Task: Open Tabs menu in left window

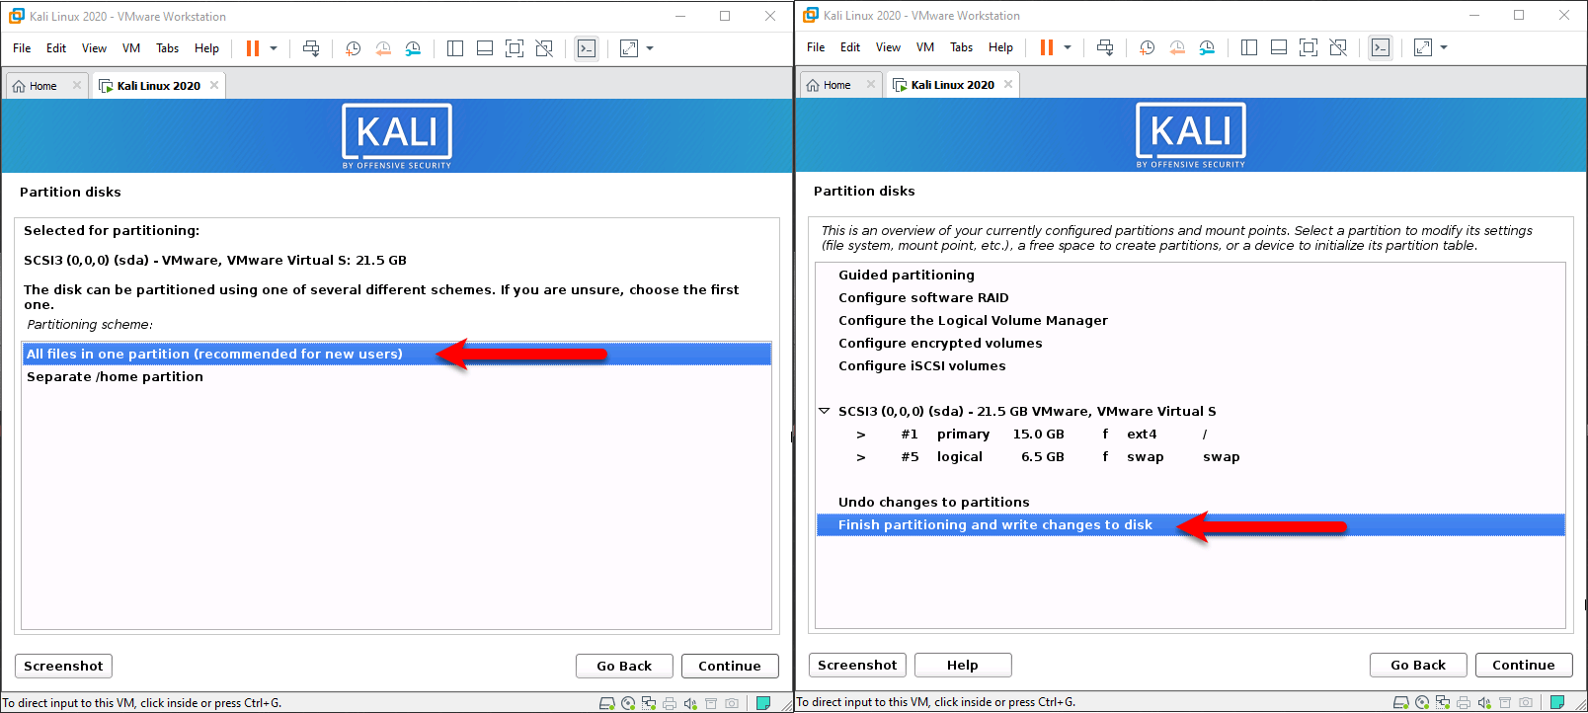Action: pos(168,48)
